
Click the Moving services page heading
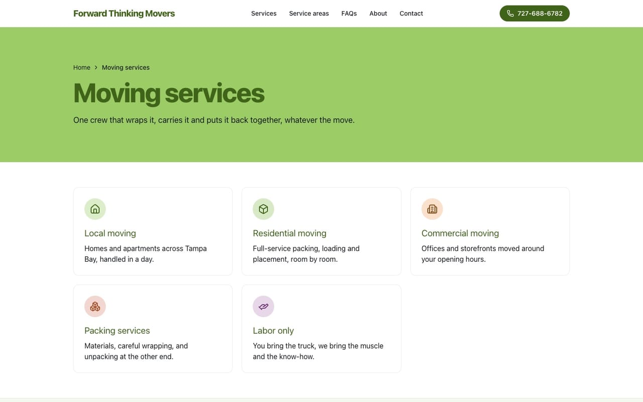(x=169, y=93)
